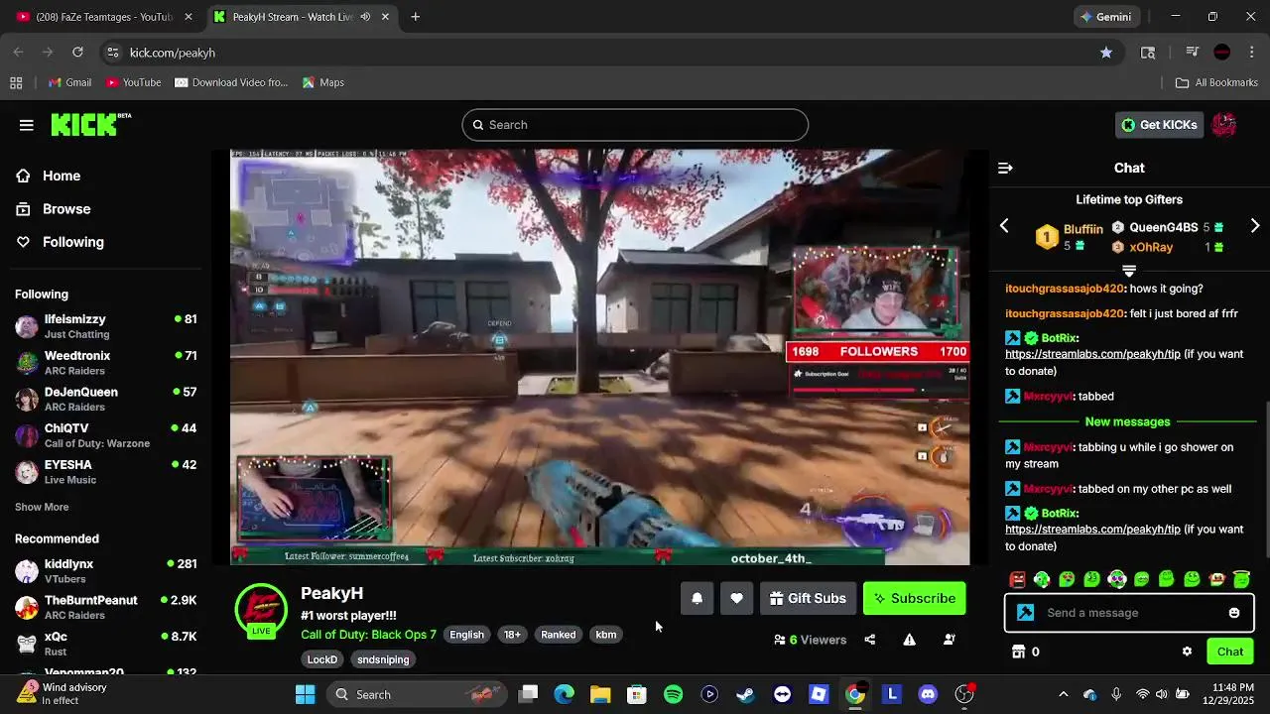Open the Maps bookmark
This screenshot has width=1270, height=714.
click(323, 82)
